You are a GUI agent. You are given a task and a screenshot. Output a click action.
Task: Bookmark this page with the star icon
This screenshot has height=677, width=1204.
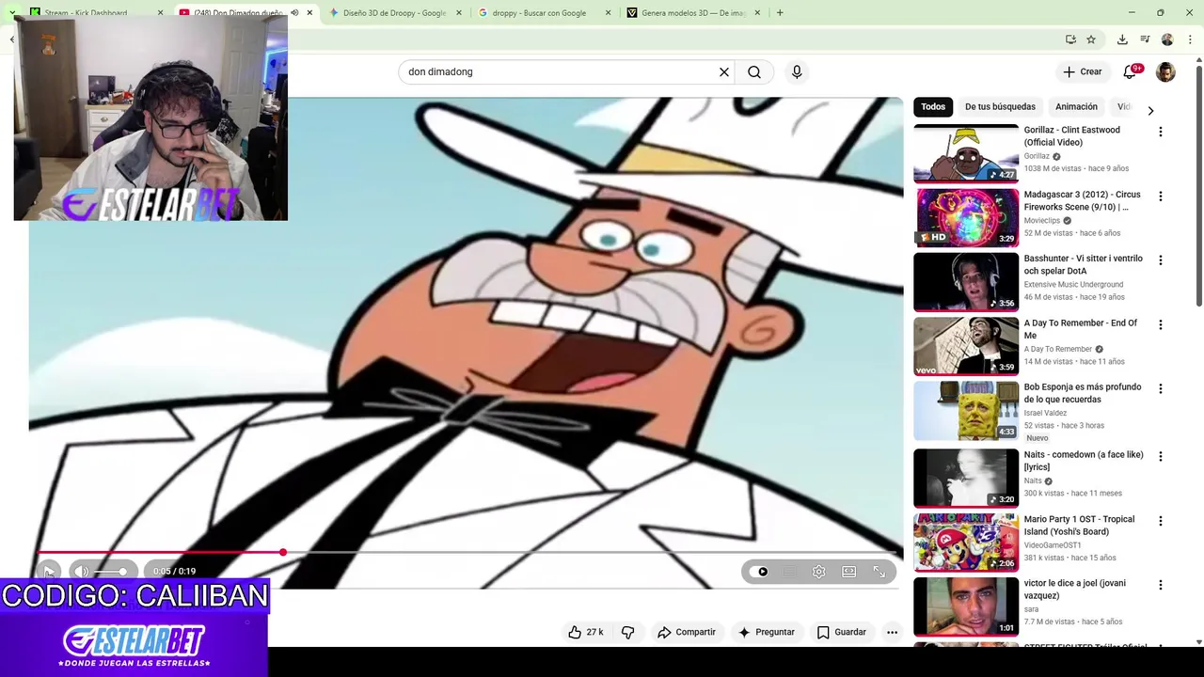(1091, 39)
